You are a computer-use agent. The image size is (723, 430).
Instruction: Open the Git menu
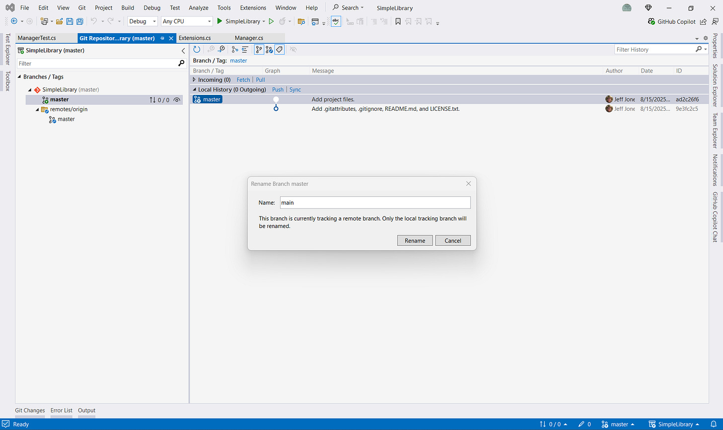82,7
